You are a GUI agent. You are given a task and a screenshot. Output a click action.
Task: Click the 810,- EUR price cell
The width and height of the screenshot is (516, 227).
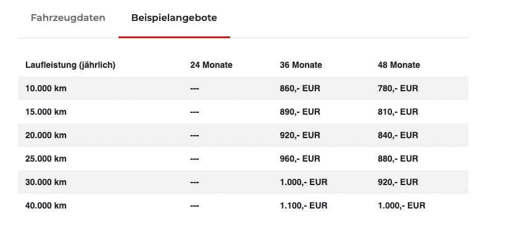[x=398, y=112]
